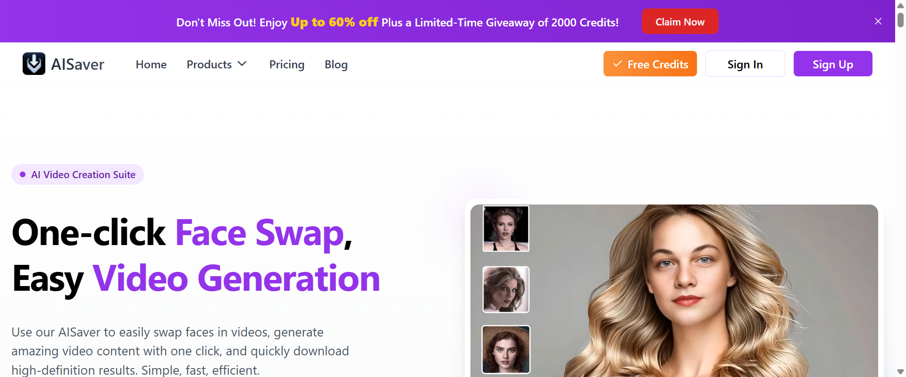The image size is (906, 377).
Task: Open the Pricing page
Action: (x=287, y=64)
